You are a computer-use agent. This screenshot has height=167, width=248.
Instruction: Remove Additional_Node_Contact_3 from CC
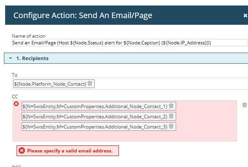point(171,127)
